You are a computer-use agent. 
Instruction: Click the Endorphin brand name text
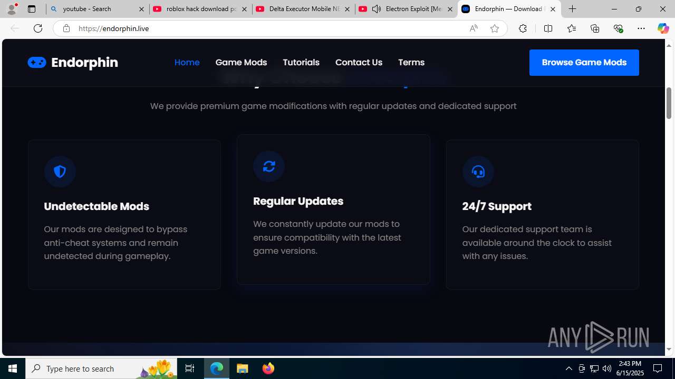84,63
